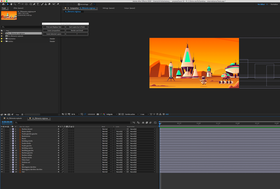This screenshot has height=189, width=280.
Task: Solo the Rover layer
Action: click(6, 139)
